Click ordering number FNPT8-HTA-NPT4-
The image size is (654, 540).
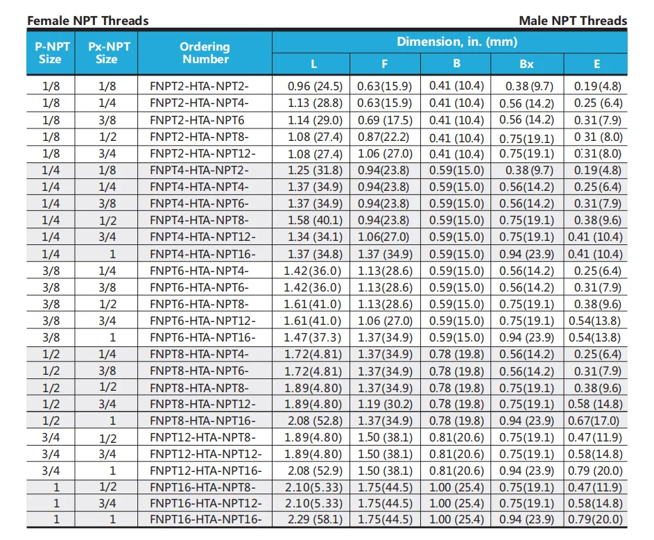pos(199,354)
